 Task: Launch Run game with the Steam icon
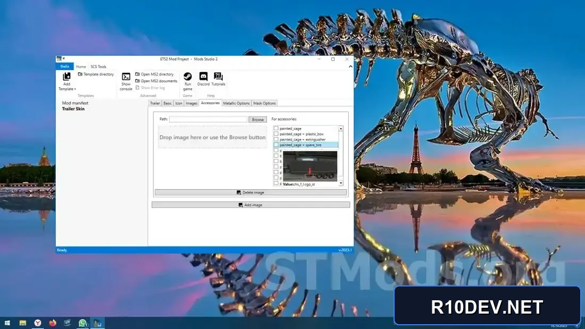[x=188, y=77]
